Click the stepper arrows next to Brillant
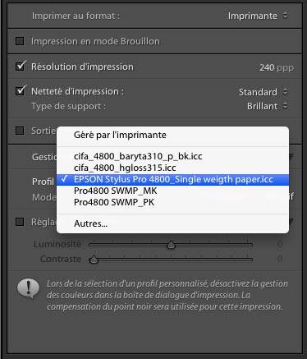The image size is (307, 359). coord(285,106)
